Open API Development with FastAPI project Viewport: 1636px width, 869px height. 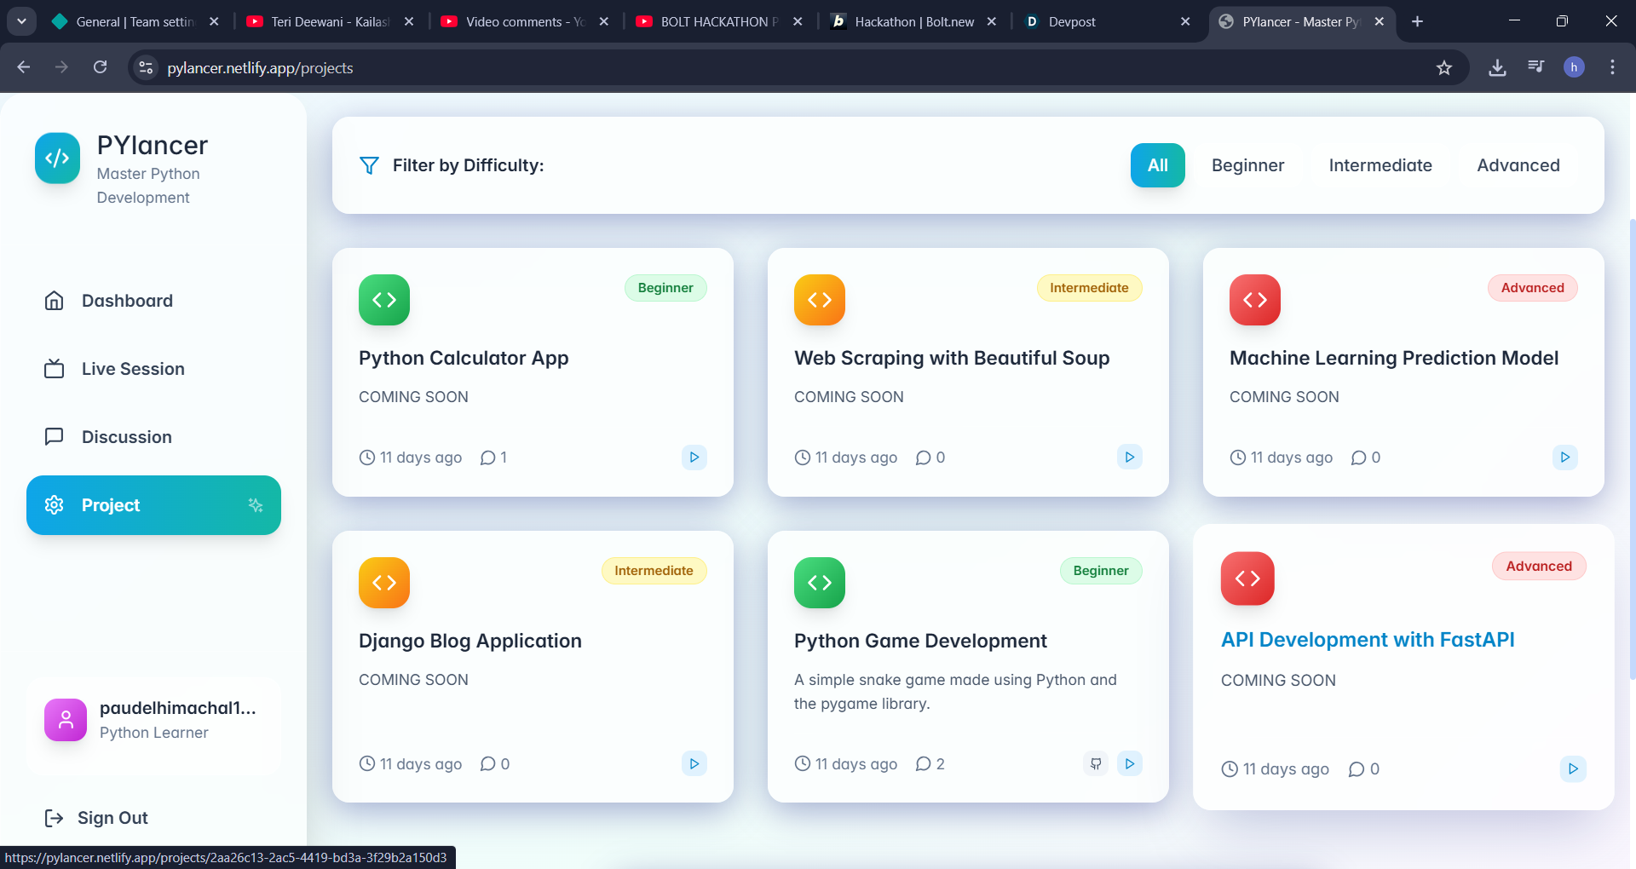(x=1368, y=640)
